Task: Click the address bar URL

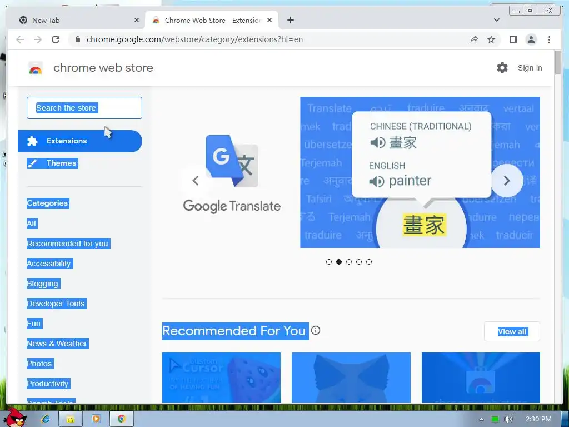Action: (x=194, y=39)
